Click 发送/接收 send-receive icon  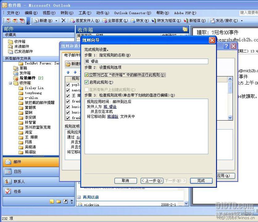213,21
